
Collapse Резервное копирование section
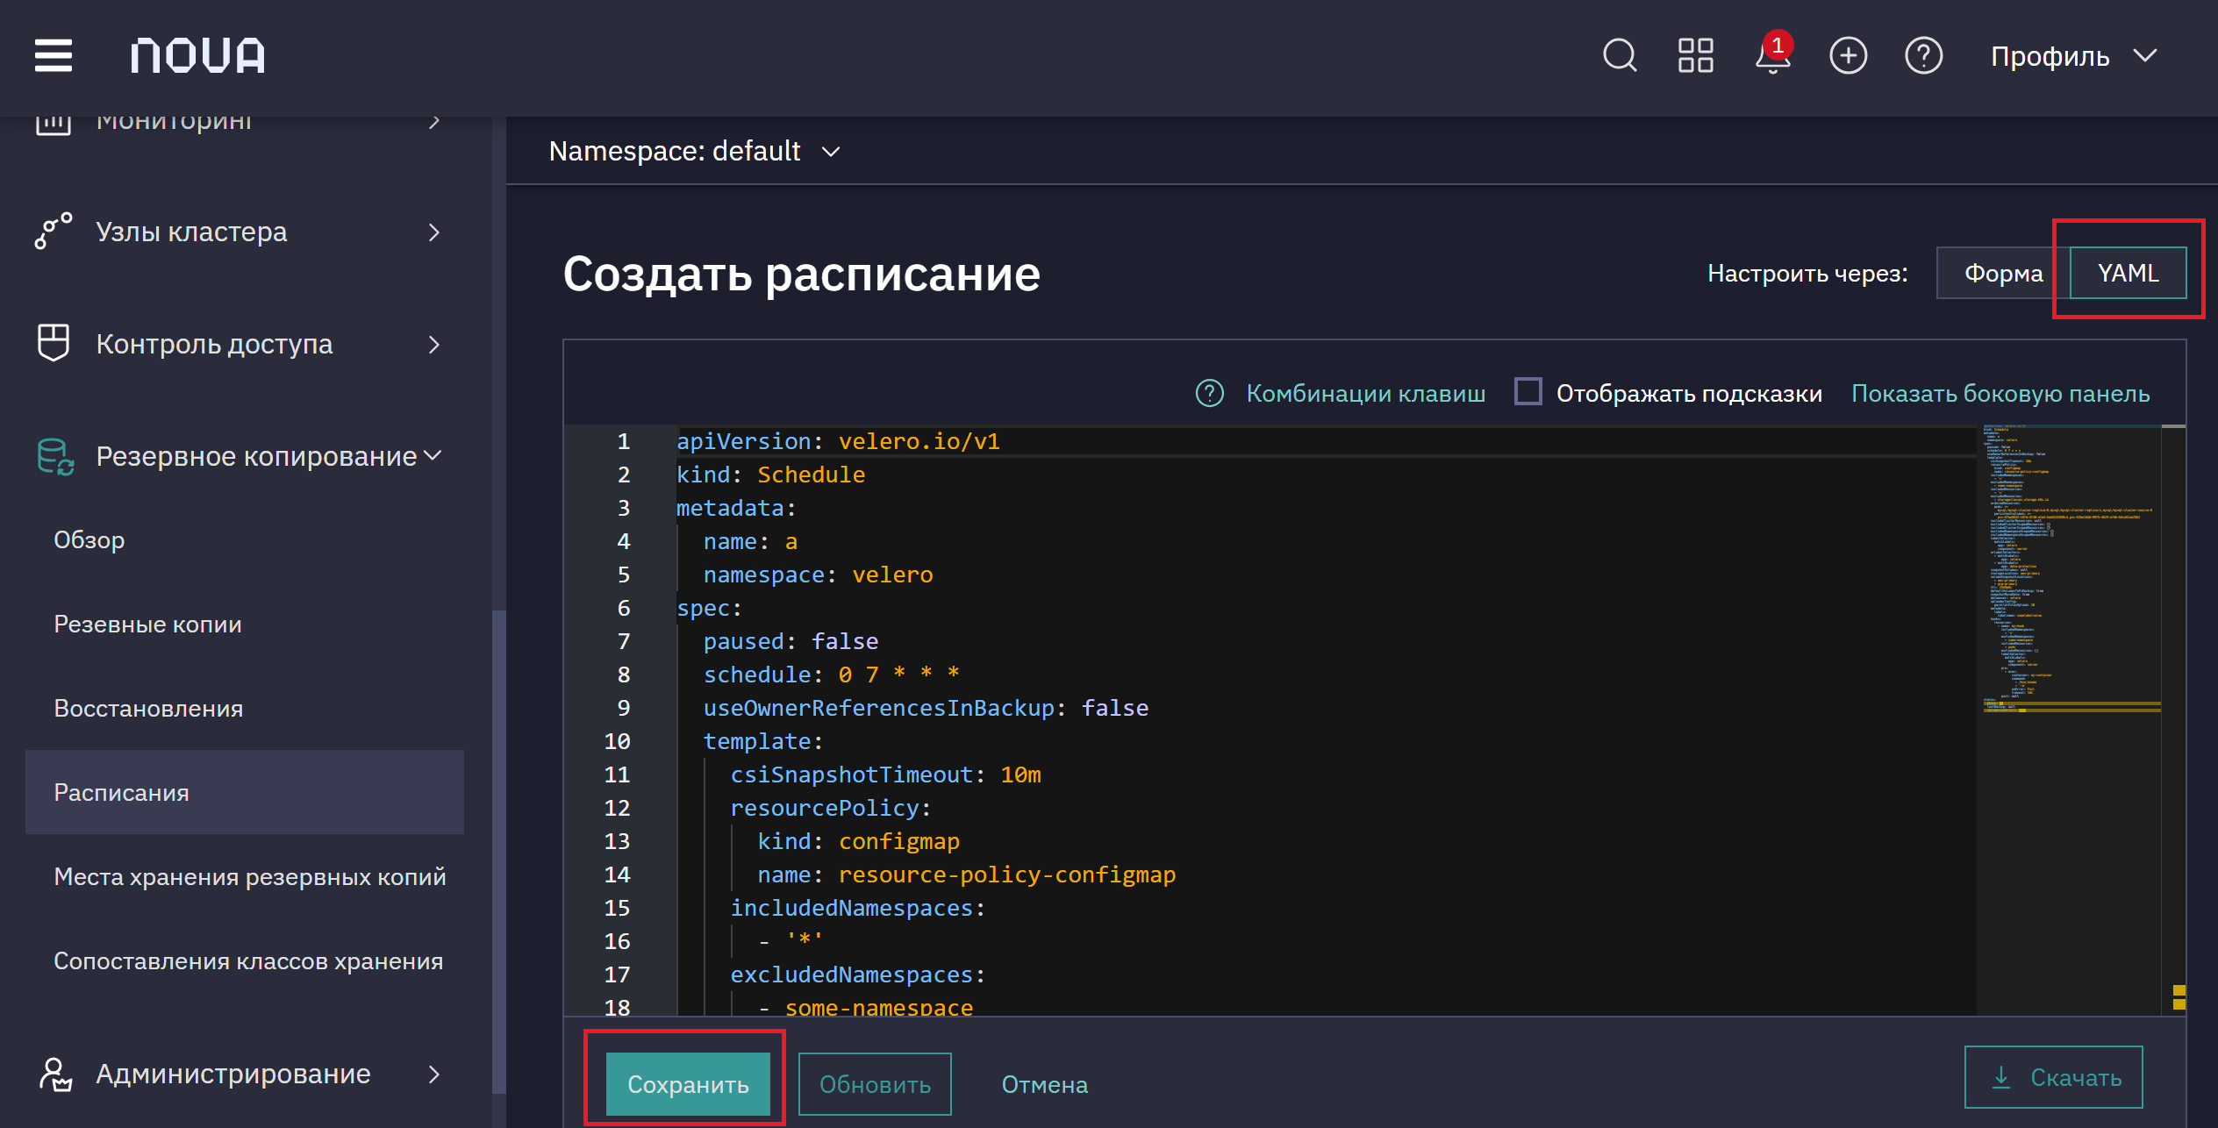click(237, 456)
